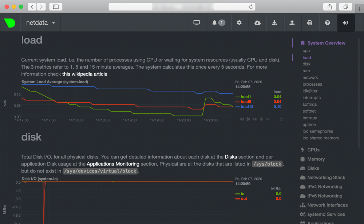Click the Safari share icon

pos(330,7)
